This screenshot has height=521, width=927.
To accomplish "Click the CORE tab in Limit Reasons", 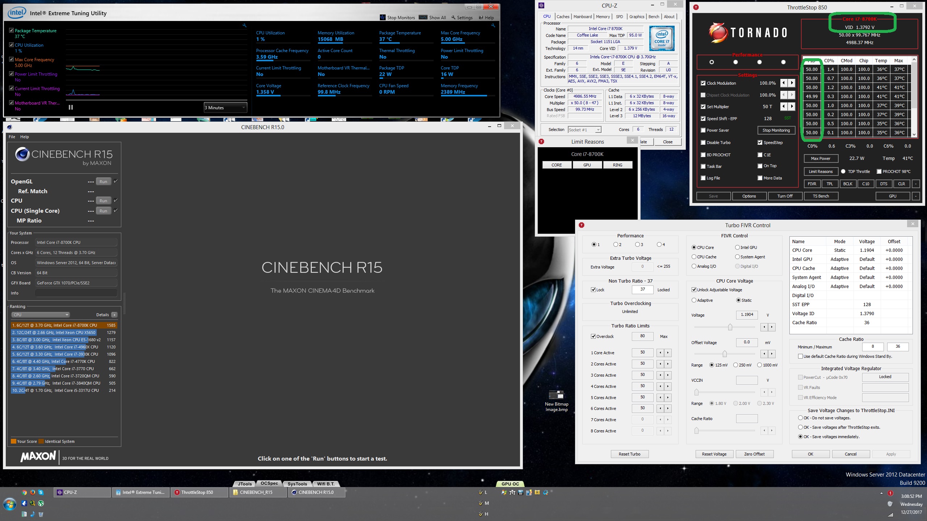I will tap(557, 165).
